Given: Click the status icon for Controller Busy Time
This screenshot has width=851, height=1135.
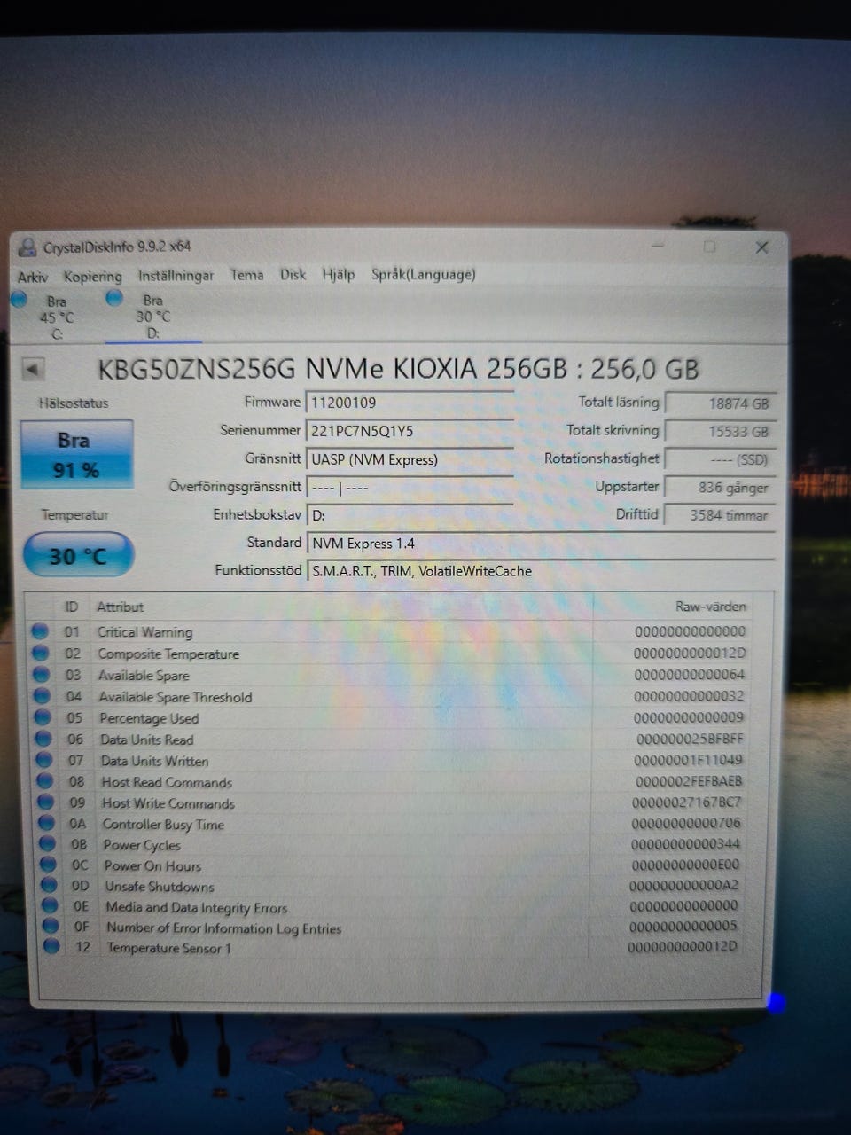Looking at the screenshot, I should [x=48, y=823].
